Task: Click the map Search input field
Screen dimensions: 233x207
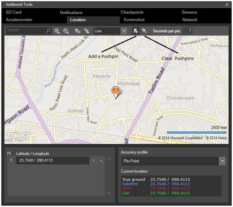Action: (26, 30)
